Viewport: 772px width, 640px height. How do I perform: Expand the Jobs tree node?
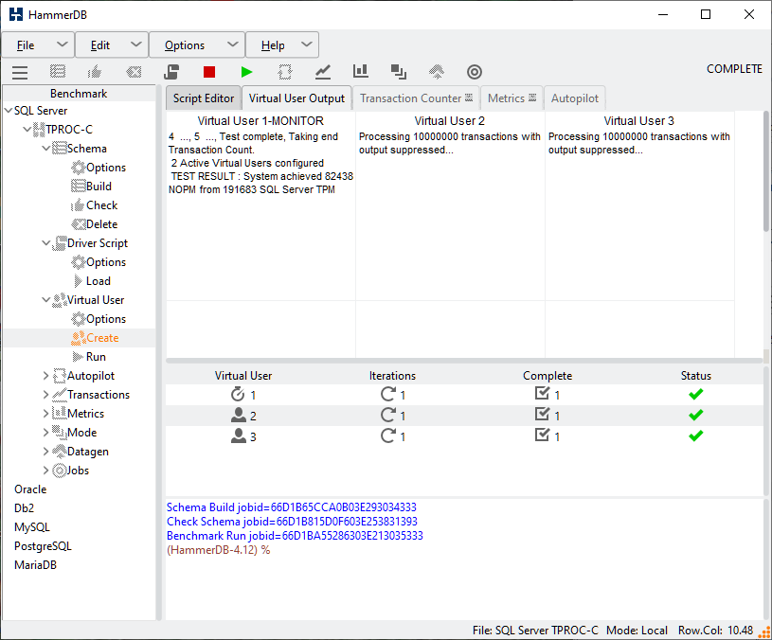[x=45, y=471]
